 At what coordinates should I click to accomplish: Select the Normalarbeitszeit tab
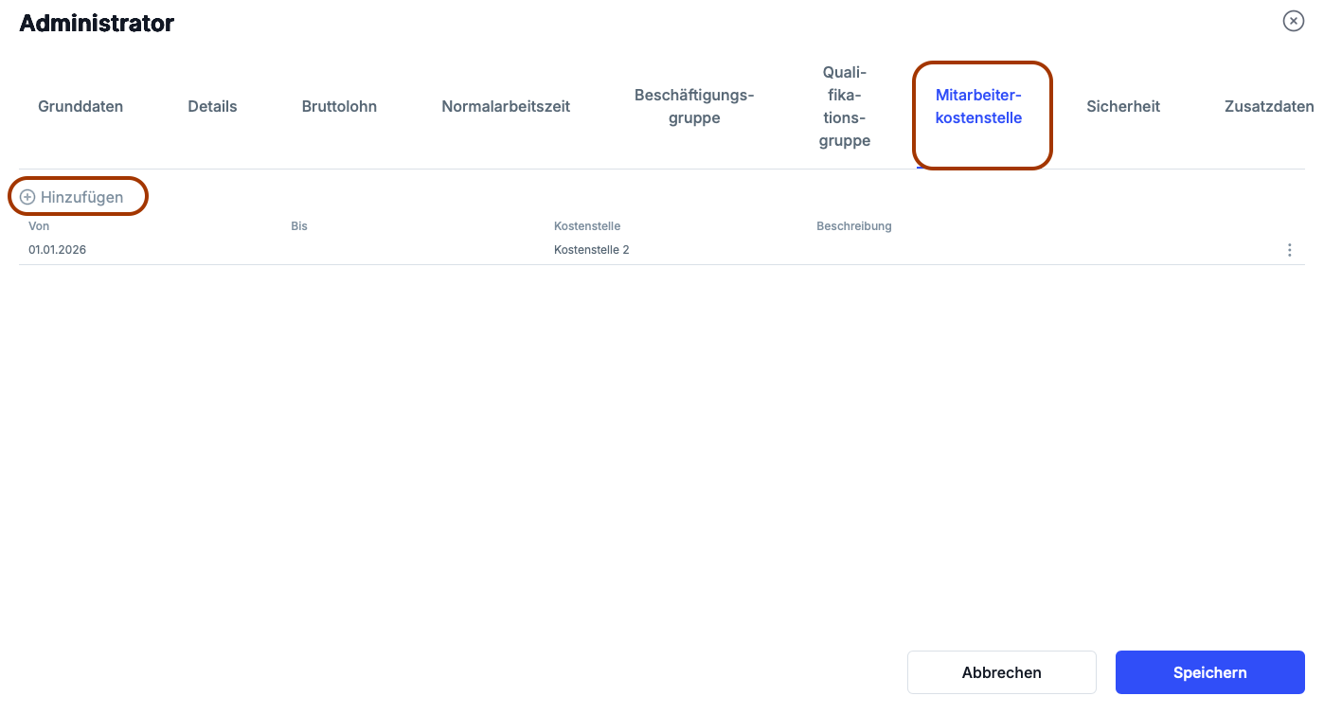pyautogui.click(x=506, y=106)
